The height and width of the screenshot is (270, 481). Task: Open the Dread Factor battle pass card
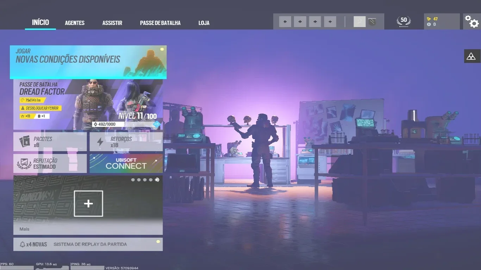click(x=88, y=104)
